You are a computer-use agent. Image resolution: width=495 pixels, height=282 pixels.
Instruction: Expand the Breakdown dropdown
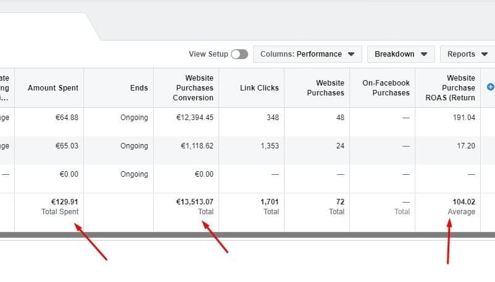(x=401, y=54)
